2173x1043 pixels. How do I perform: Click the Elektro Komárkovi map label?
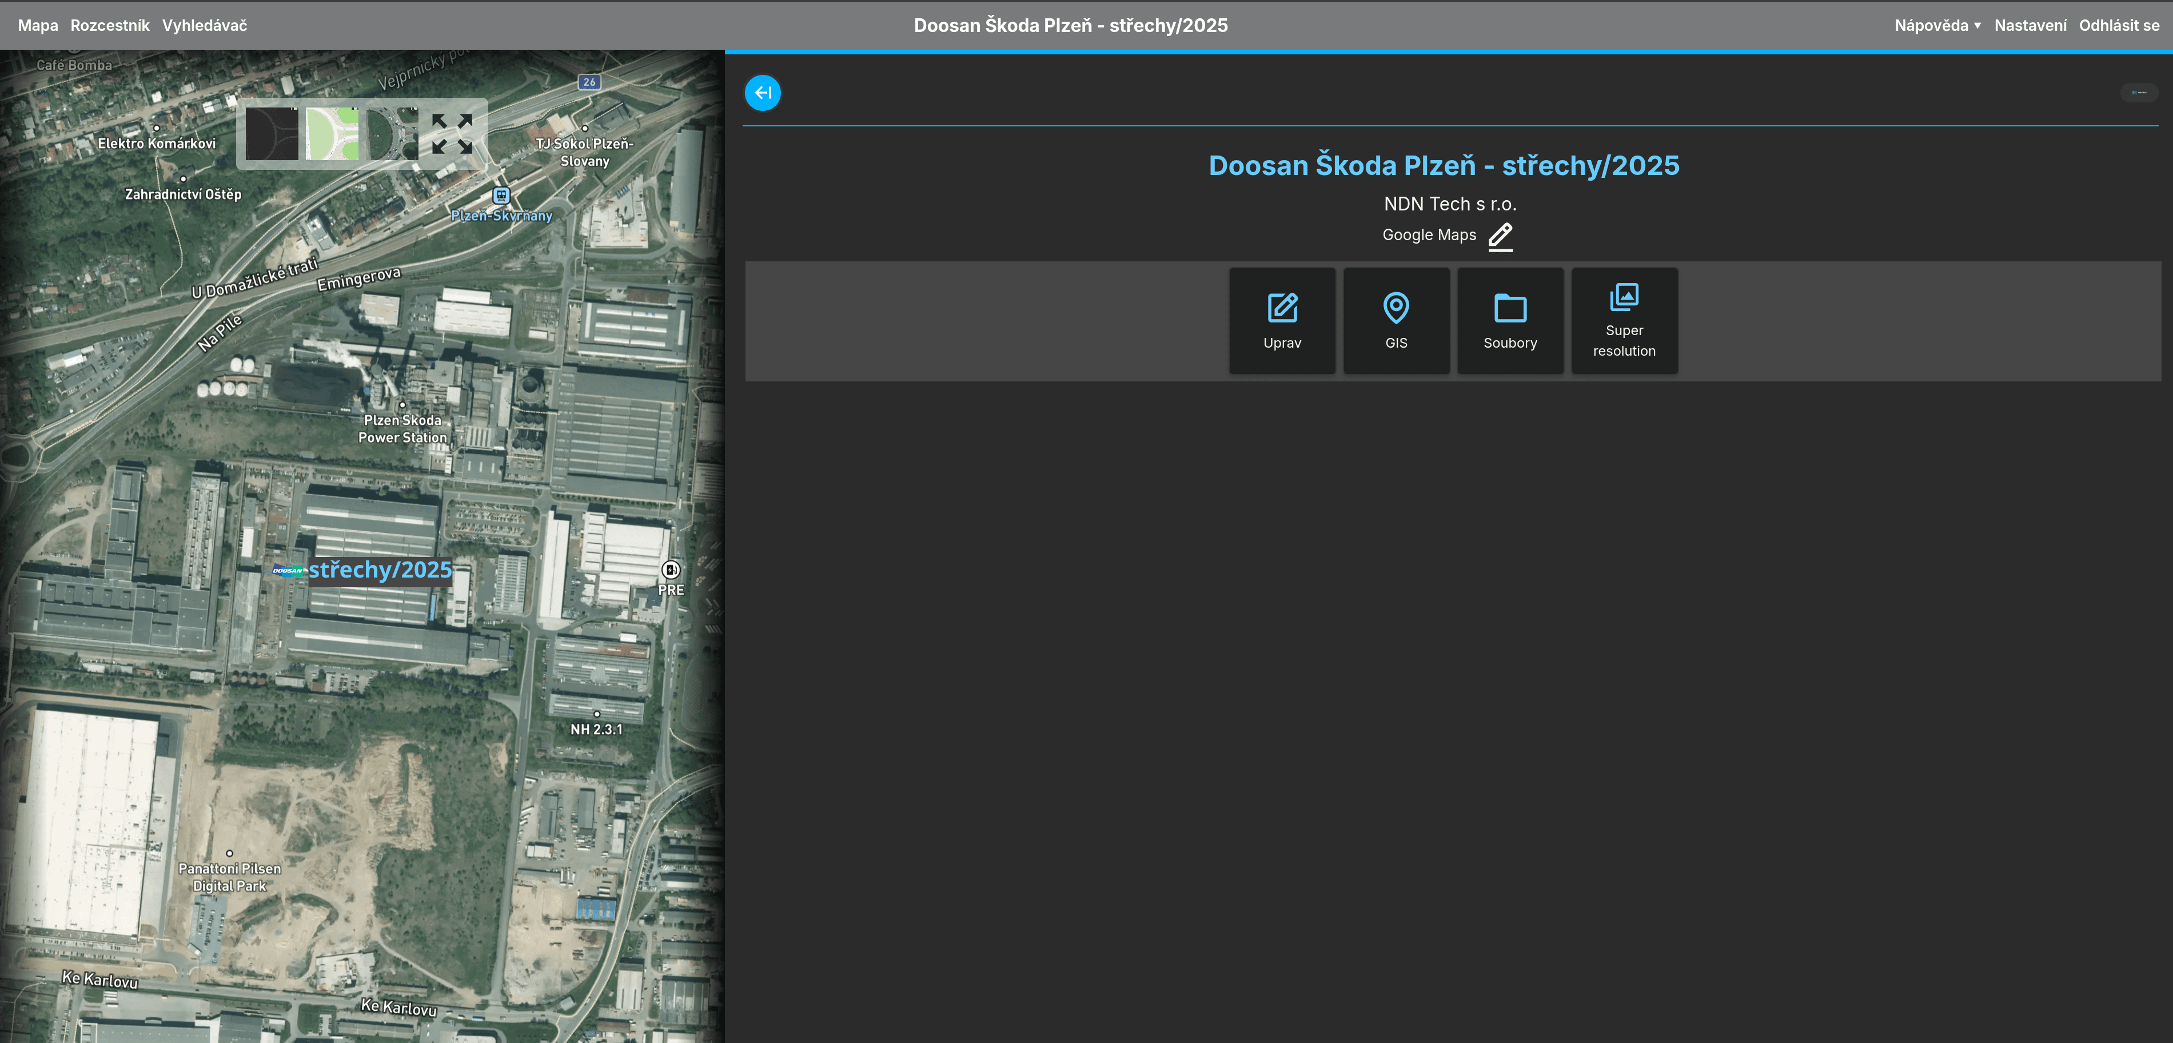[157, 144]
